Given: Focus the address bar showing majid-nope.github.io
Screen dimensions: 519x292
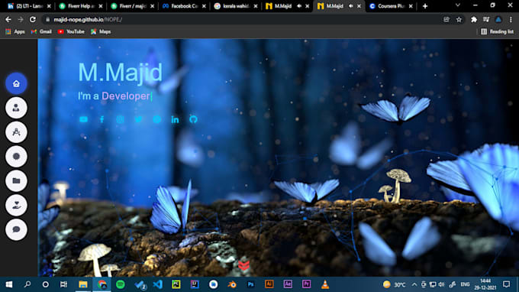Looking at the screenshot, I should tap(245, 20).
